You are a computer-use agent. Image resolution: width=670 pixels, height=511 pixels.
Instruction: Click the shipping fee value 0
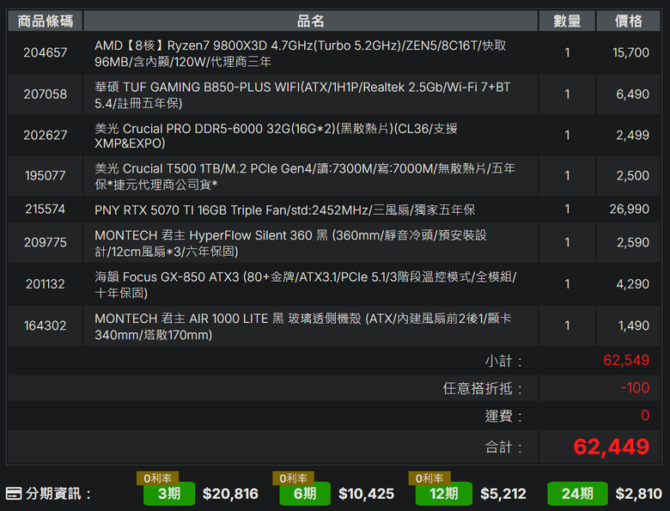click(x=645, y=415)
